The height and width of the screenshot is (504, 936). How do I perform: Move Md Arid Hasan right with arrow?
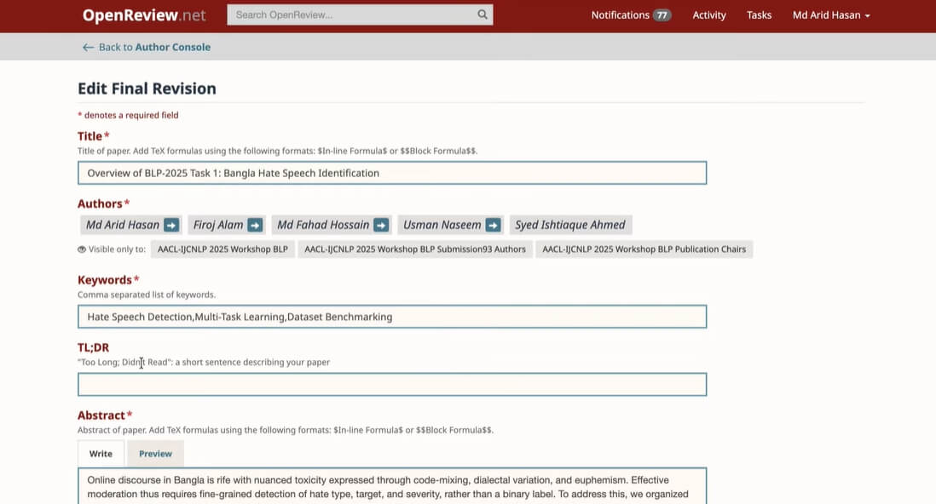point(171,225)
